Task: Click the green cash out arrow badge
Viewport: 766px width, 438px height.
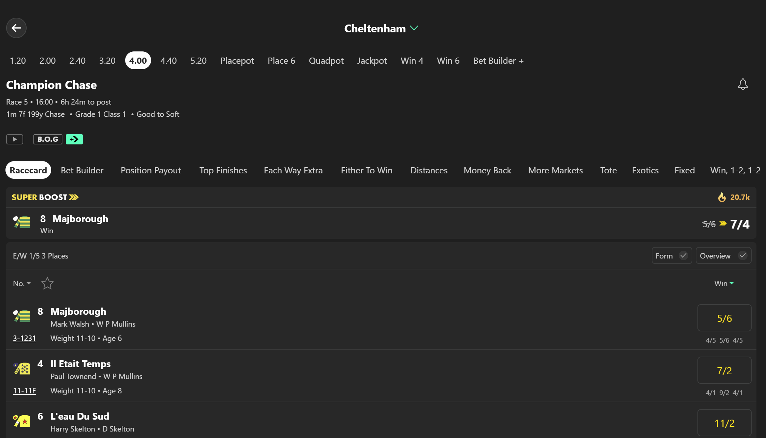Action: [74, 139]
